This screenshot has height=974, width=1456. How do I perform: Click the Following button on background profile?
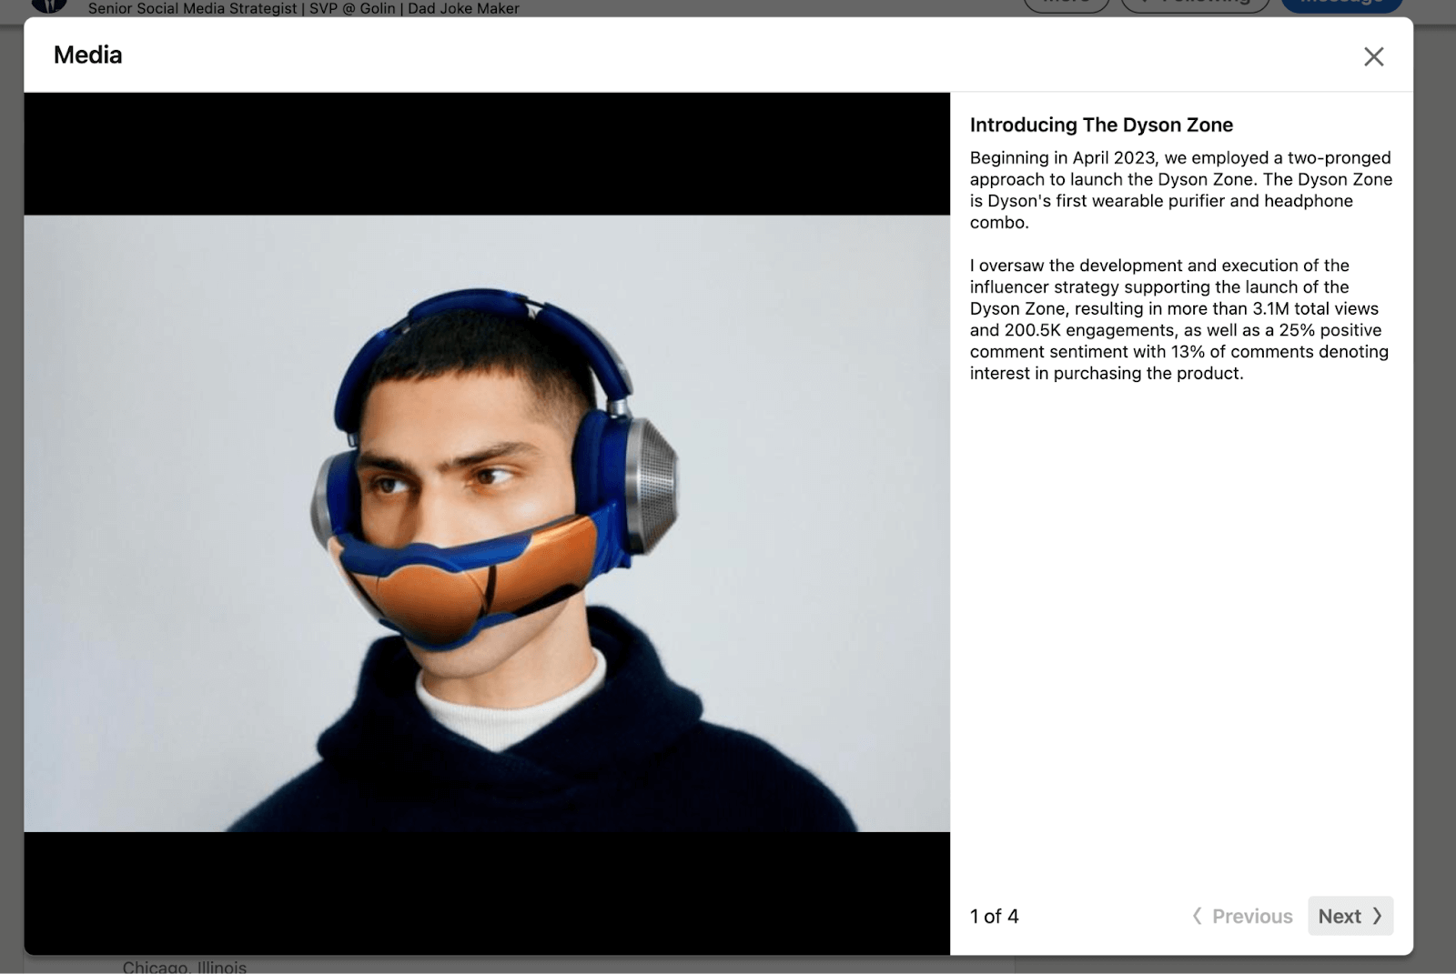pyautogui.click(x=1195, y=5)
